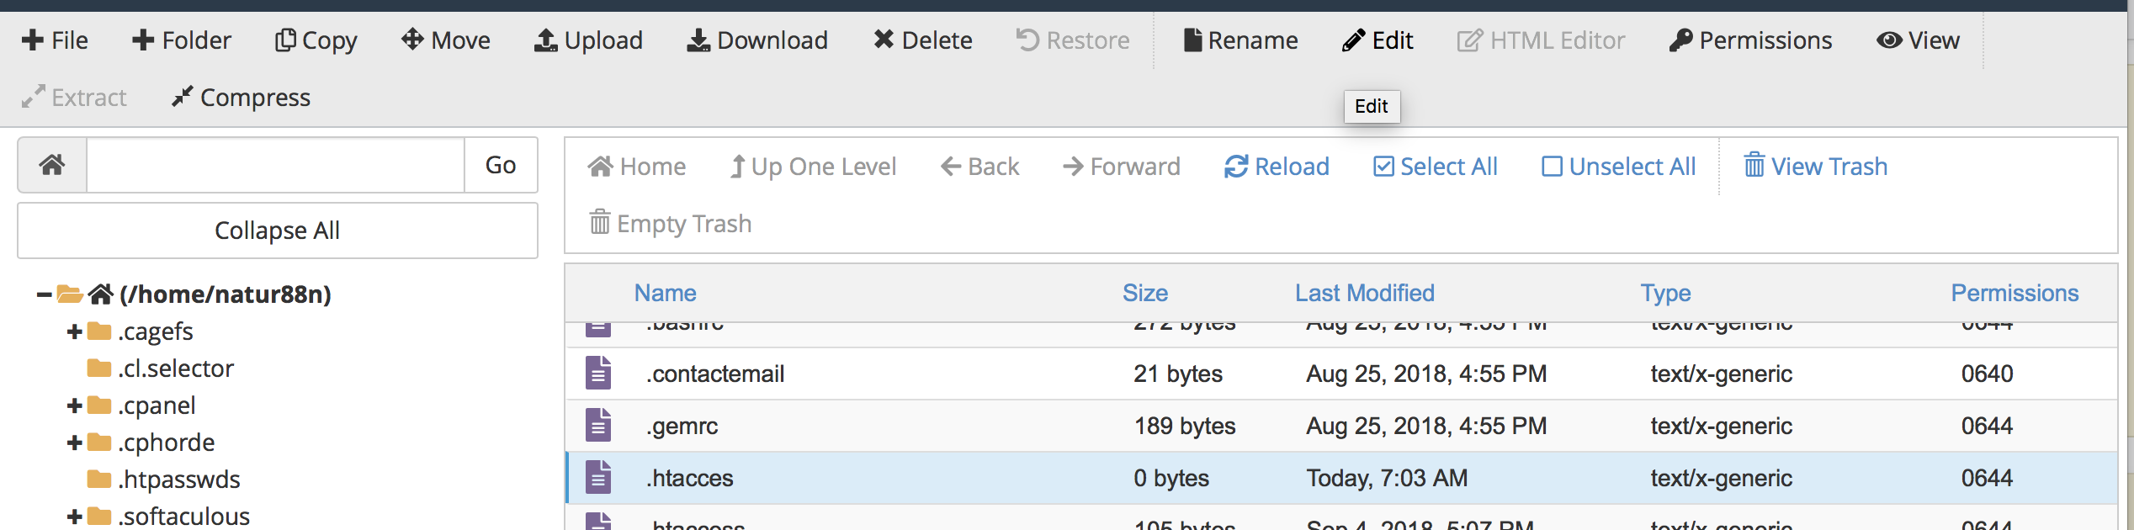Delete the selected file

[922, 40]
